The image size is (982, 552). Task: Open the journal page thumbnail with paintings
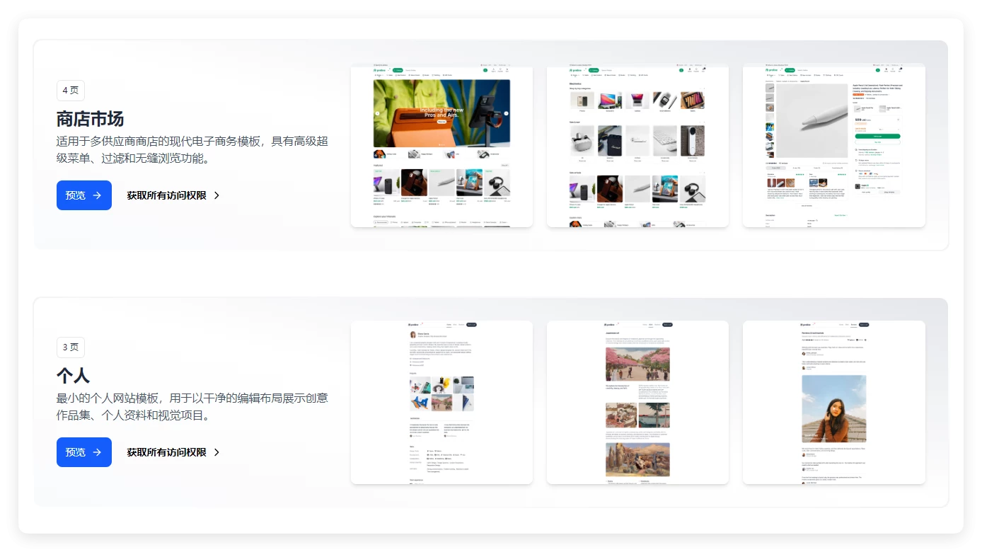click(x=637, y=402)
